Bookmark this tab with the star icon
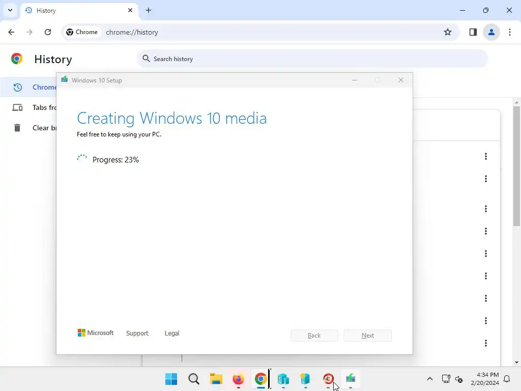This screenshot has width=521, height=391. 448,32
